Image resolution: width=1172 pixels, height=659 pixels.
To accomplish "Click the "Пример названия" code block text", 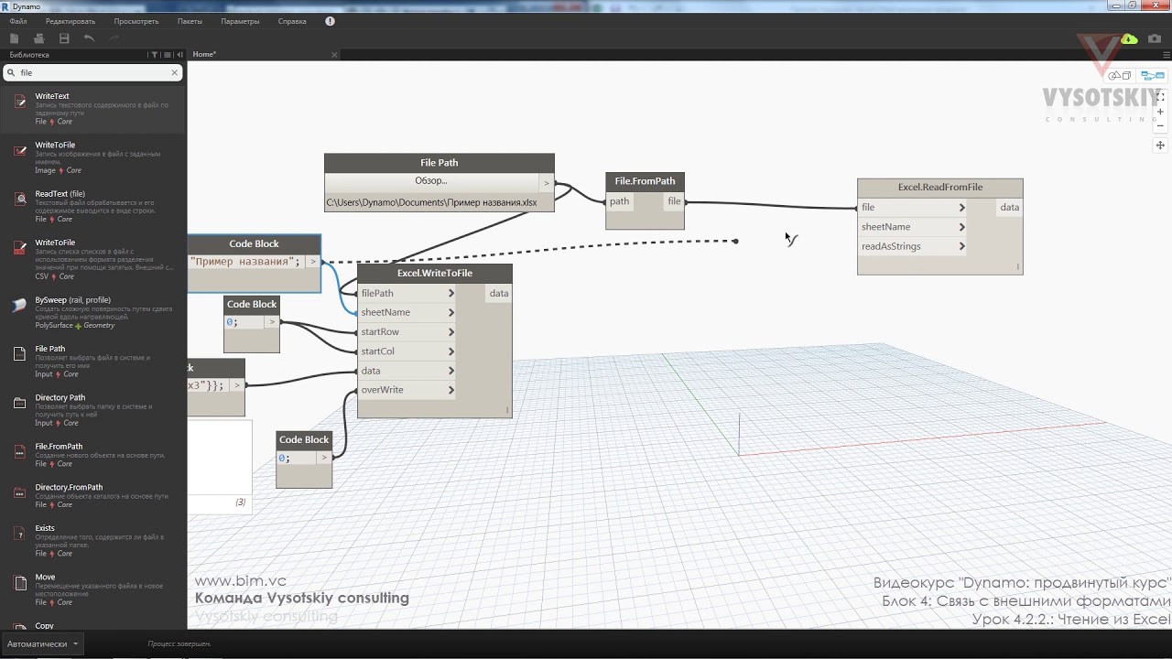I will point(244,262).
